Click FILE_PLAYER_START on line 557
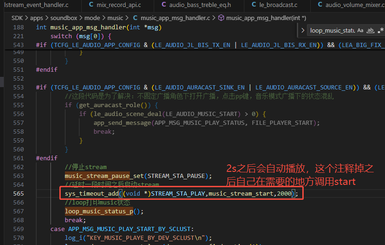This screenshot has height=245, width=385. click(282, 123)
